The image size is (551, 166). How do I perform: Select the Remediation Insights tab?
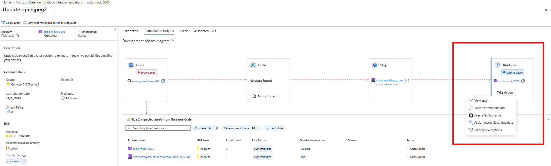tap(159, 31)
